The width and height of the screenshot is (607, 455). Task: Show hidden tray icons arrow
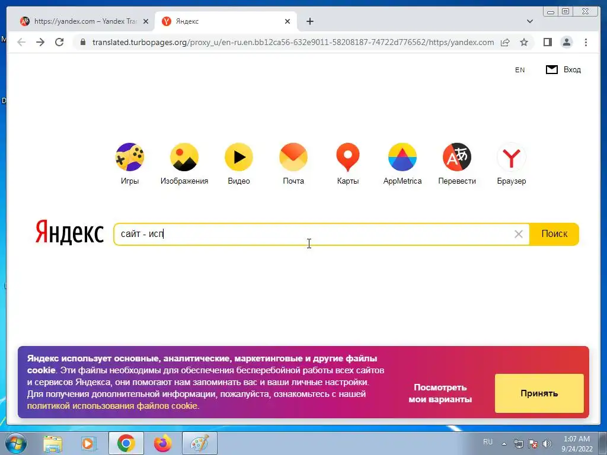tap(504, 444)
